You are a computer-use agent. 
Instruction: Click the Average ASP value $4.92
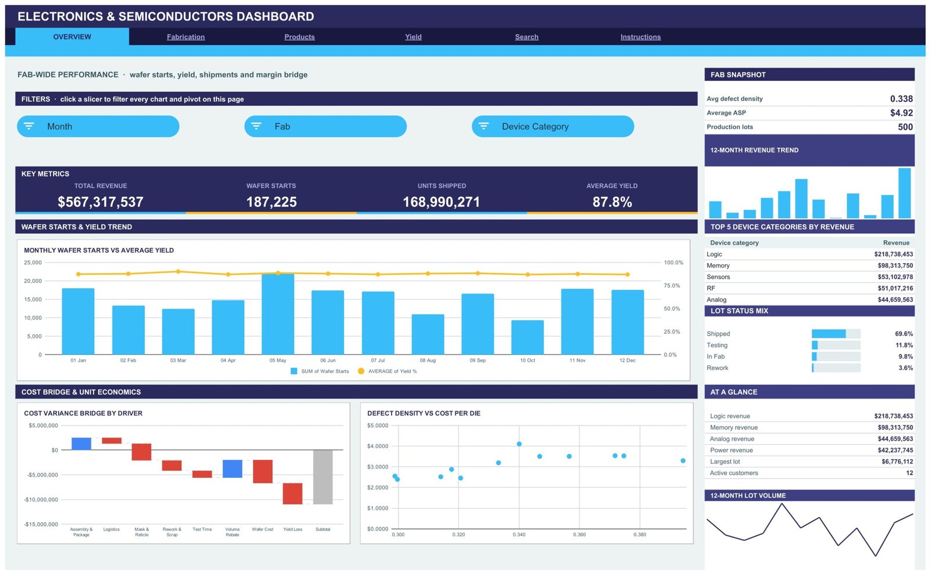[x=901, y=113]
